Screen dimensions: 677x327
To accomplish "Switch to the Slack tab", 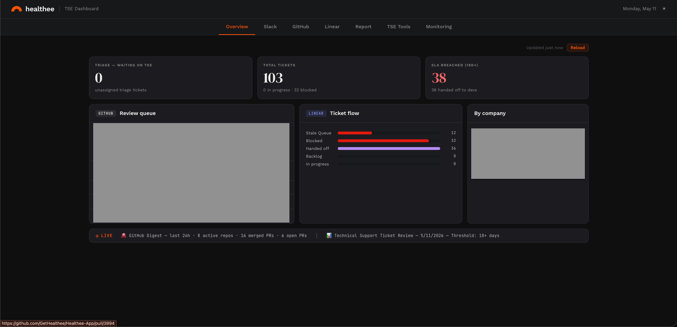I will tap(270, 27).
